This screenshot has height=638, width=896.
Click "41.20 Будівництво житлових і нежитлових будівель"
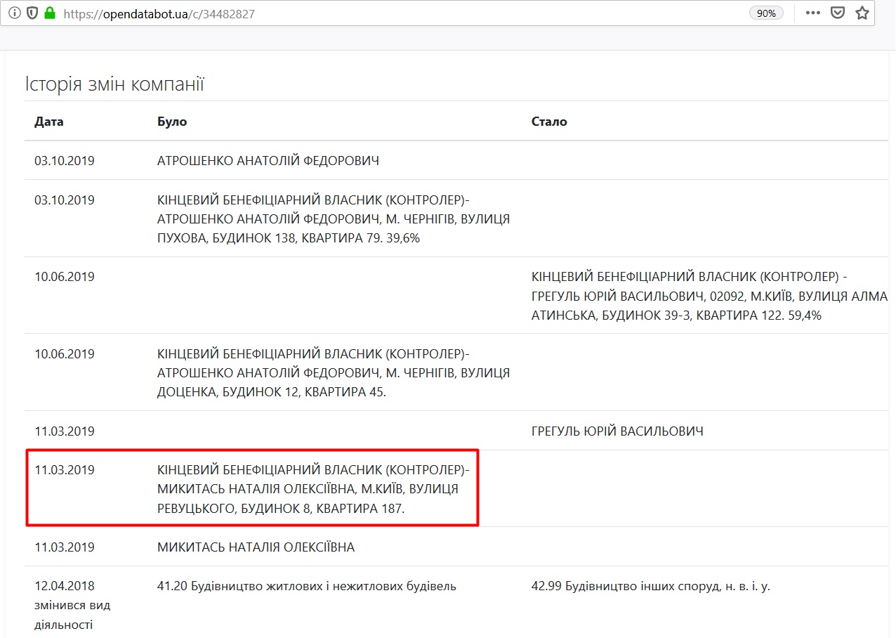click(x=307, y=585)
